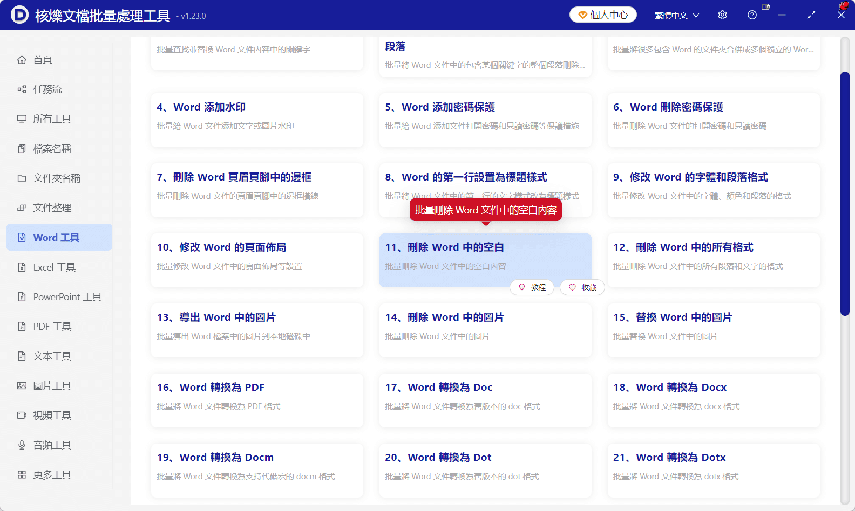Viewport: 855px width, 511px height.
Task: Open the 個人中心 button
Action: click(x=603, y=15)
